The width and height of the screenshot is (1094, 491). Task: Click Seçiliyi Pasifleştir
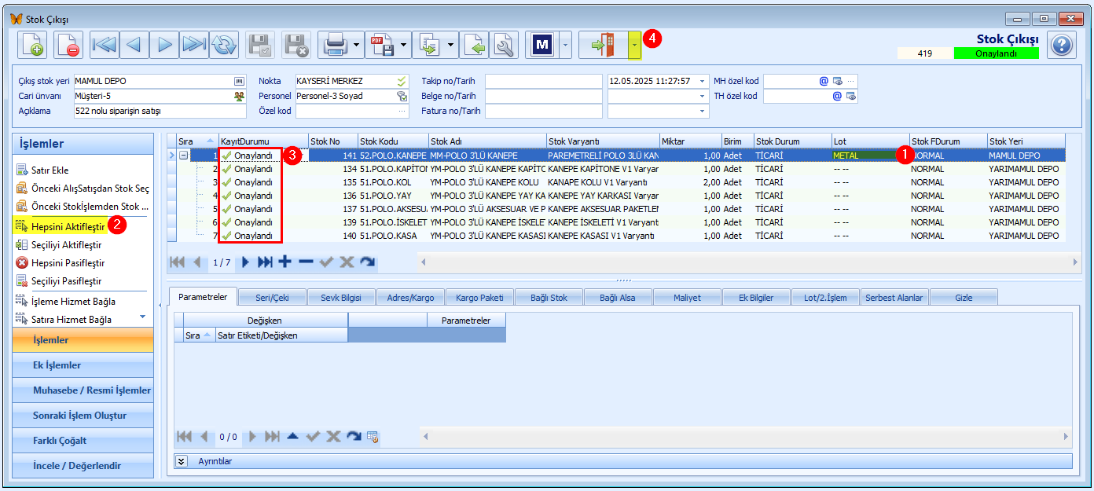(x=66, y=280)
